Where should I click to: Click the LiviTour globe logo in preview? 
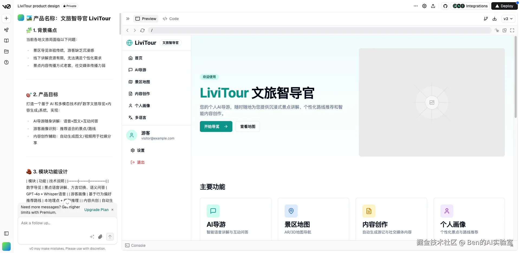(129, 43)
